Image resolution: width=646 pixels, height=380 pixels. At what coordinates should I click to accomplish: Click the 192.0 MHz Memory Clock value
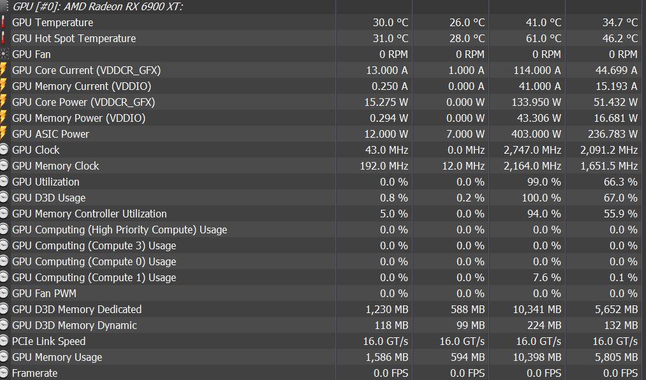[x=384, y=166]
